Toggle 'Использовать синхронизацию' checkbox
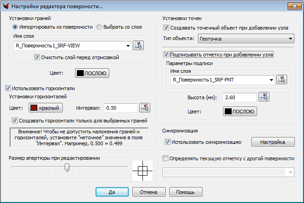The width and height of the screenshot is (304, 203). coord(167,142)
